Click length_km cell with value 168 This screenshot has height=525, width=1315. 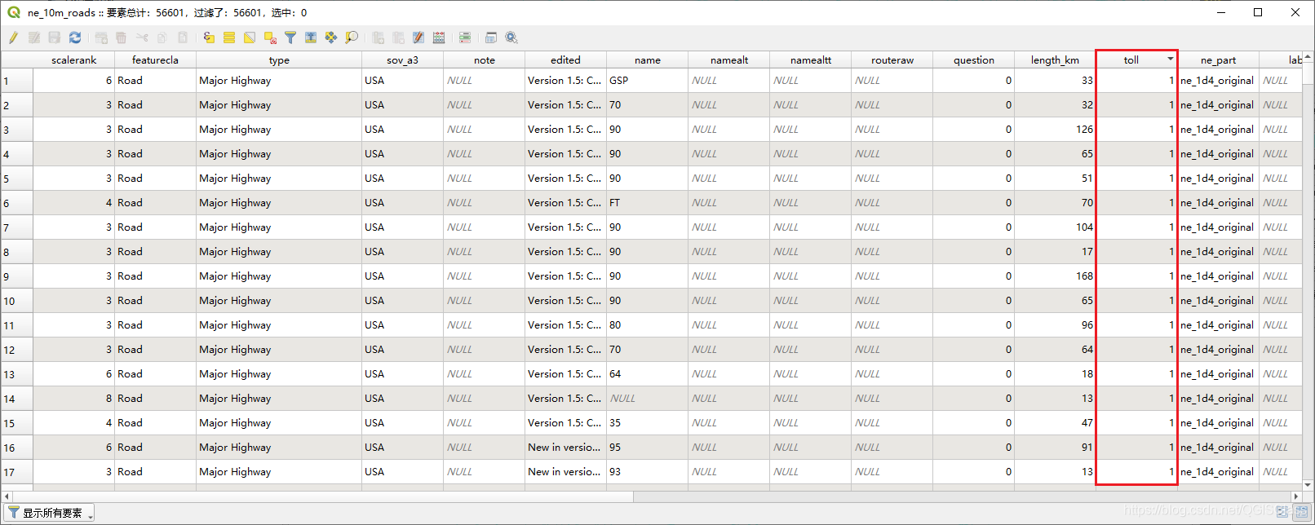tap(1055, 276)
